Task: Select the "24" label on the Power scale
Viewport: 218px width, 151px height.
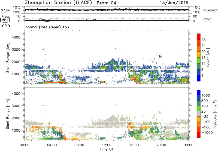Action: pos(203,46)
